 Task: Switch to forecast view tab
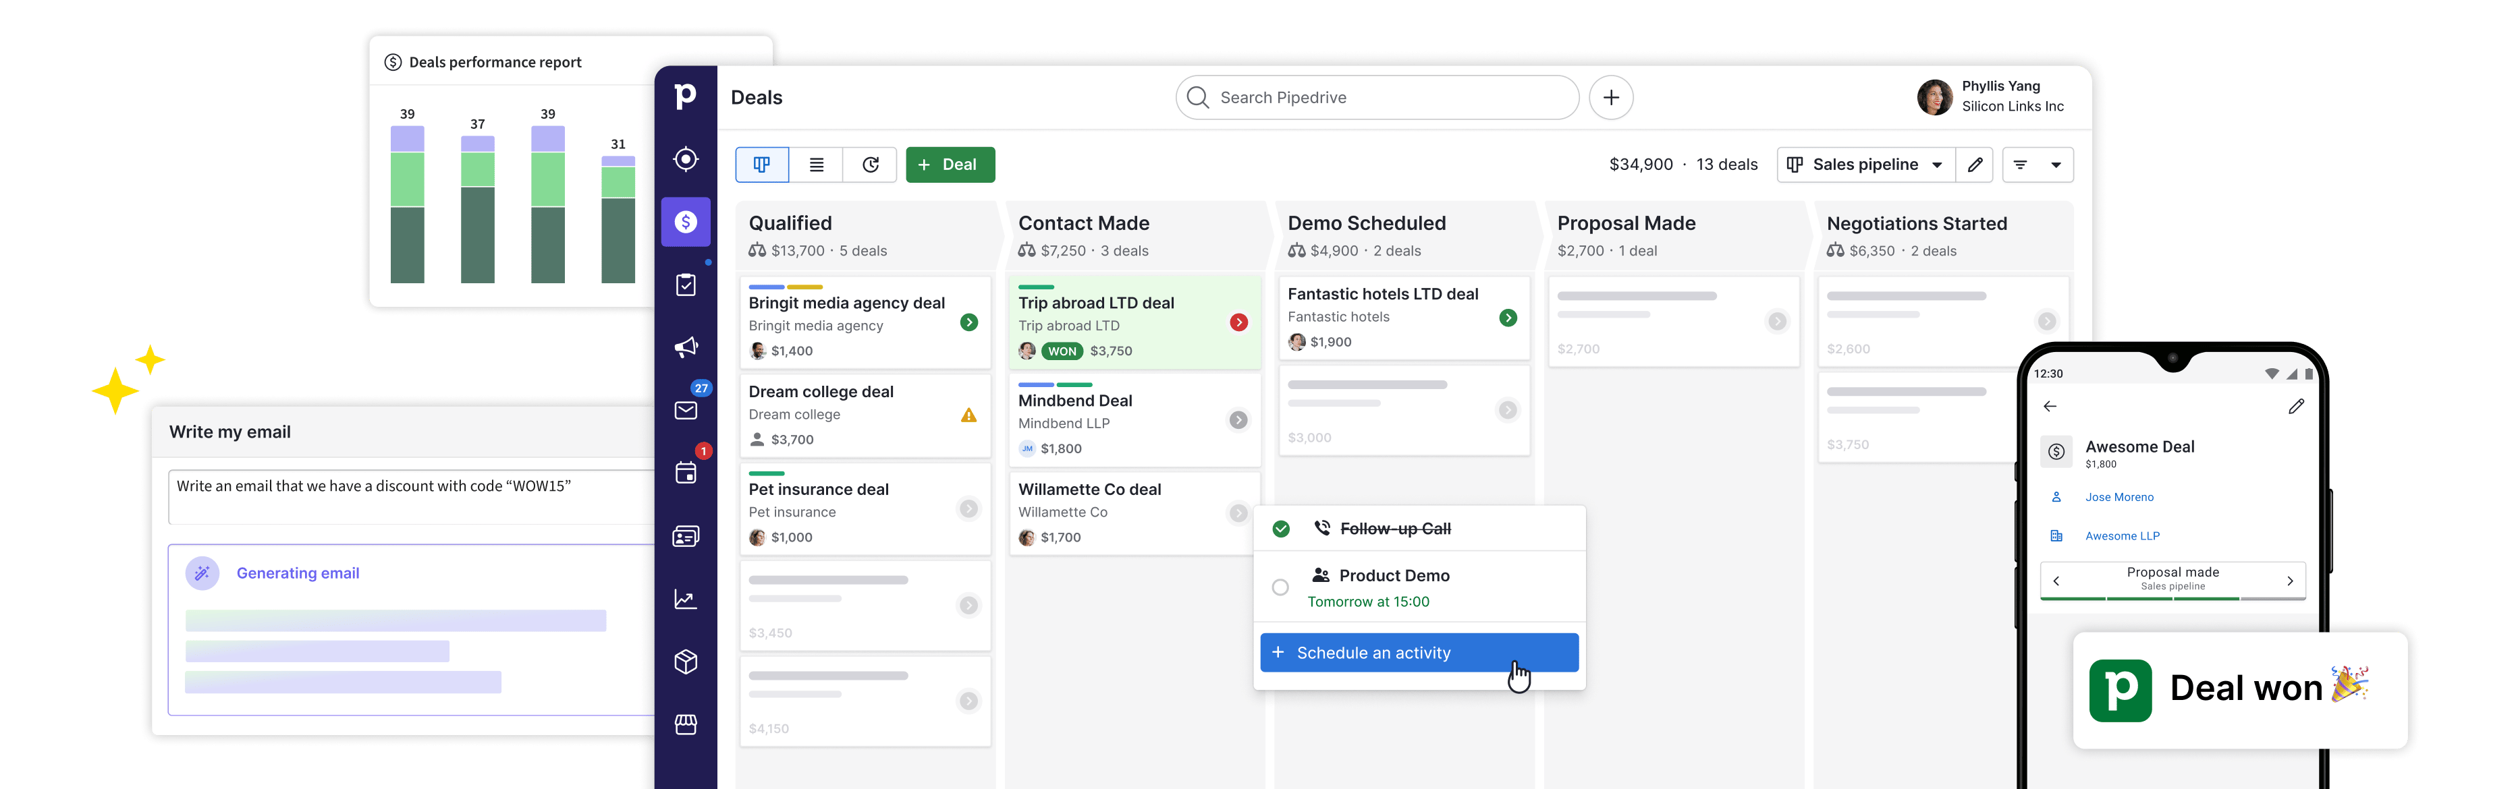coord(871,165)
